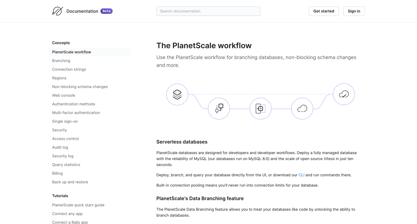Follow the CLI link in paragraph

pos(301,175)
